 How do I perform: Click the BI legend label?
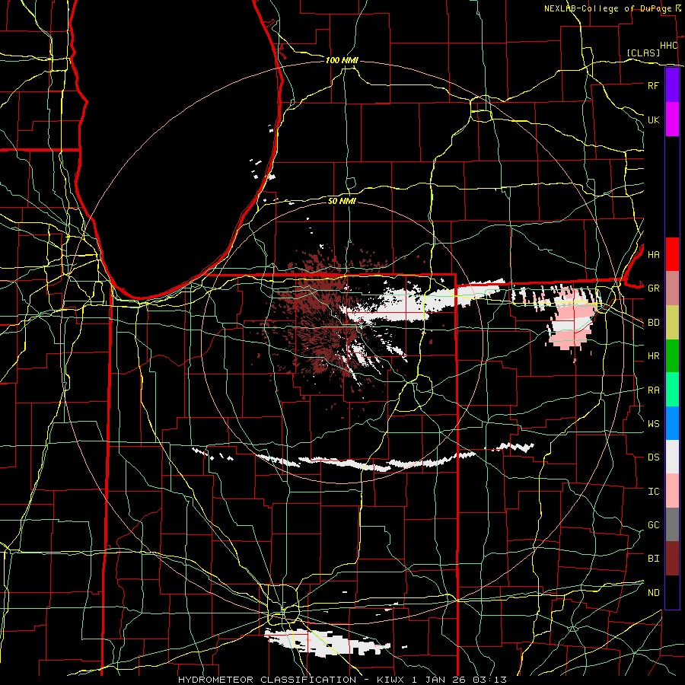point(653,559)
